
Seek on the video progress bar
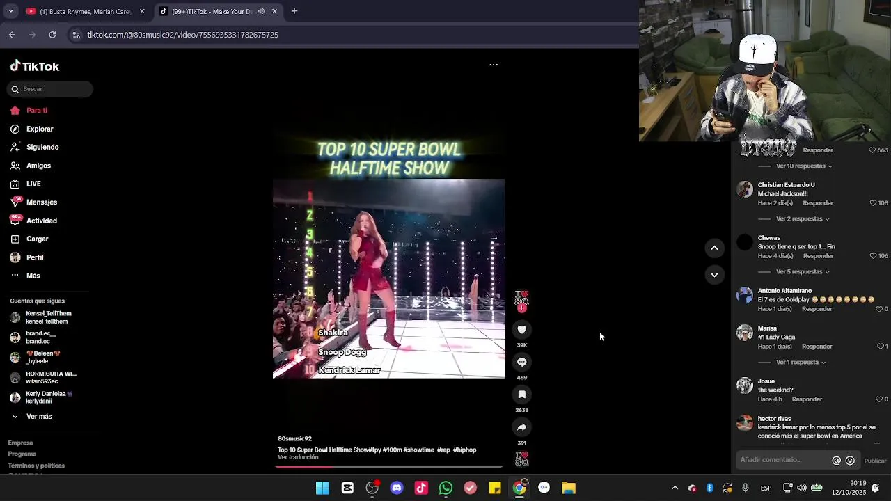click(389, 466)
